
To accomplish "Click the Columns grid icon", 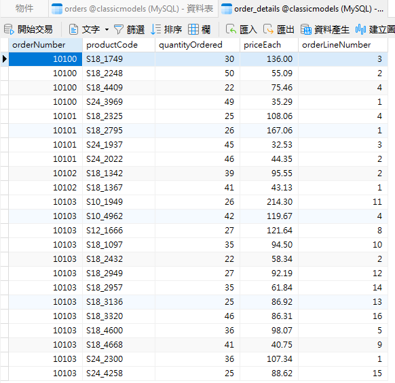I will coord(193,29).
